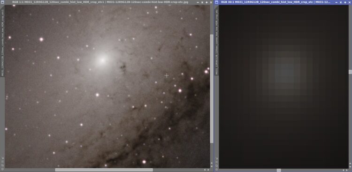Maximize the right RGB 30:1 image window
Screen dimensions: 352x172
[x=345, y=2]
